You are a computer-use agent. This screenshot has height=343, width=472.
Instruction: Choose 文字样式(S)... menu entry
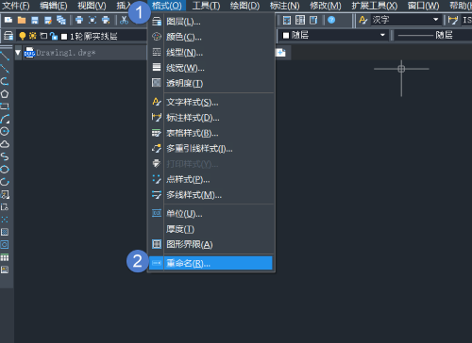[211, 102]
